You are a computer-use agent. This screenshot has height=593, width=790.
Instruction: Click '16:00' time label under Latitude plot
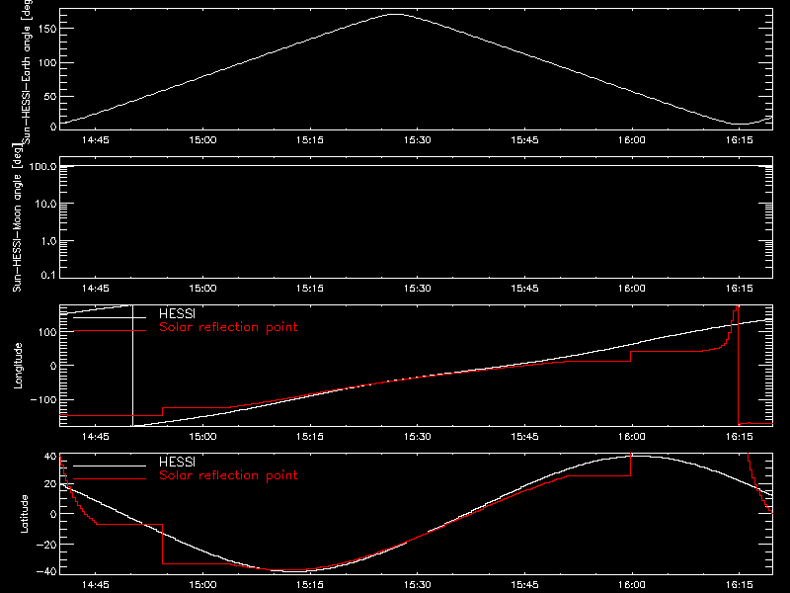(632, 584)
